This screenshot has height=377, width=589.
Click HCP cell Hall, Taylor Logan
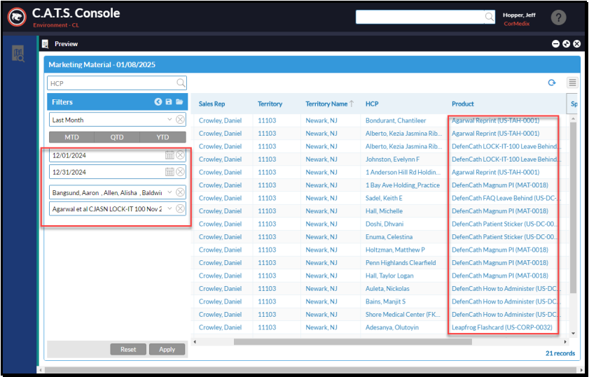point(389,276)
